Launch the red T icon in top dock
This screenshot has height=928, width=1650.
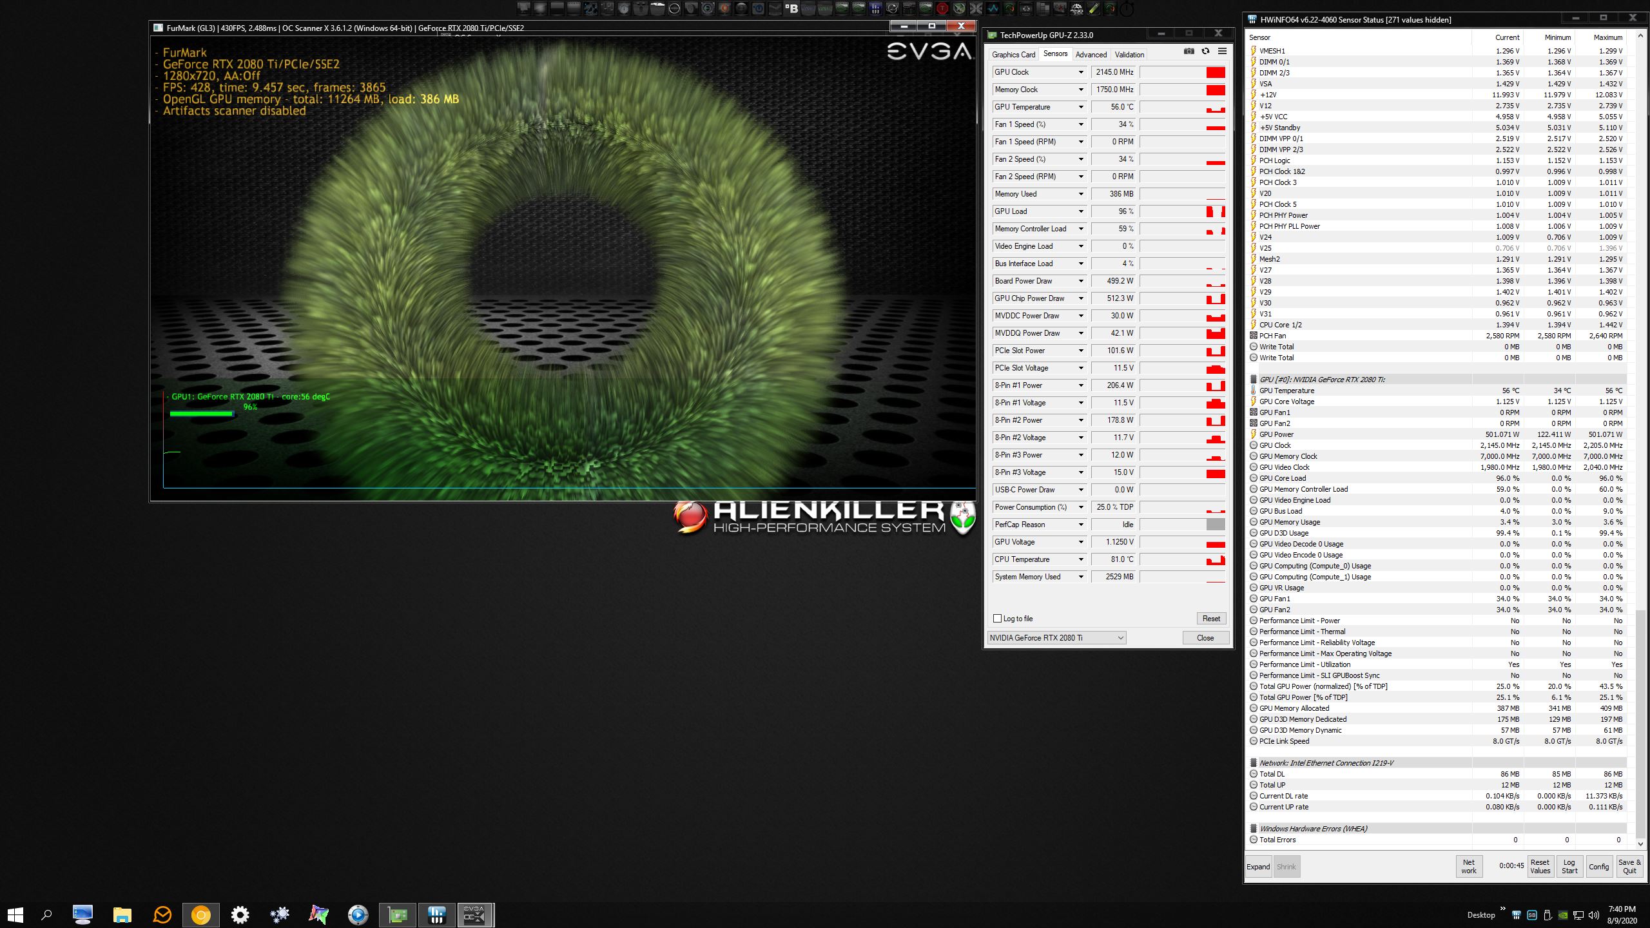942,8
